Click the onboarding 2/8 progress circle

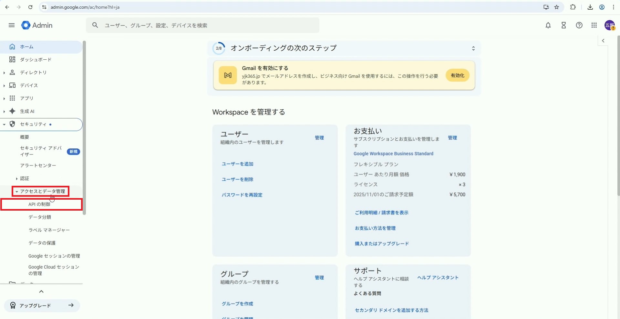(x=219, y=48)
